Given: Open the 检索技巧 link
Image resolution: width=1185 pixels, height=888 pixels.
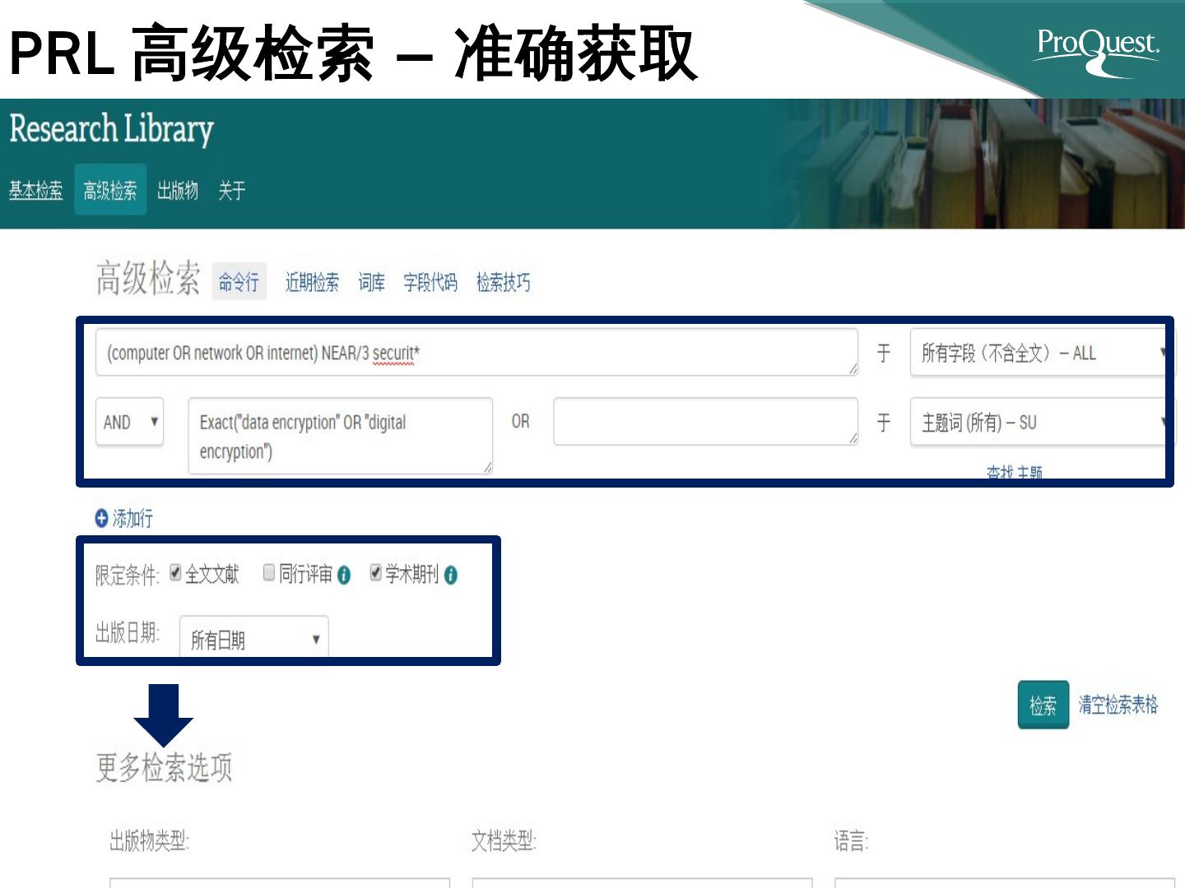Looking at the screenshot, I should pyautogui.click(x=504, y=282).
